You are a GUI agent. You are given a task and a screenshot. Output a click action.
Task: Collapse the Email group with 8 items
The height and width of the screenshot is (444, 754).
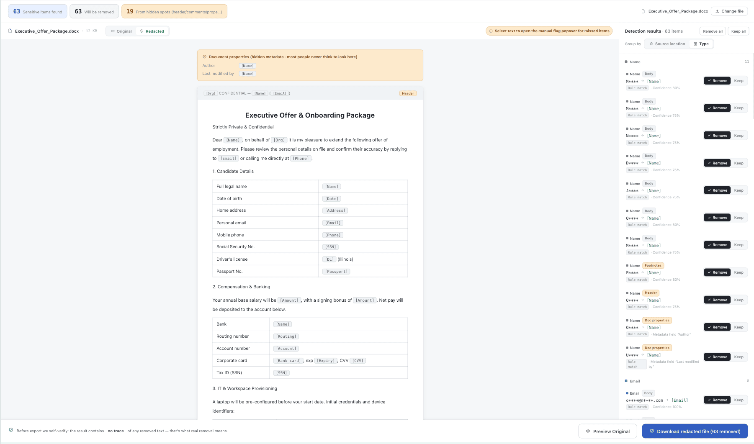pos(687,381)
